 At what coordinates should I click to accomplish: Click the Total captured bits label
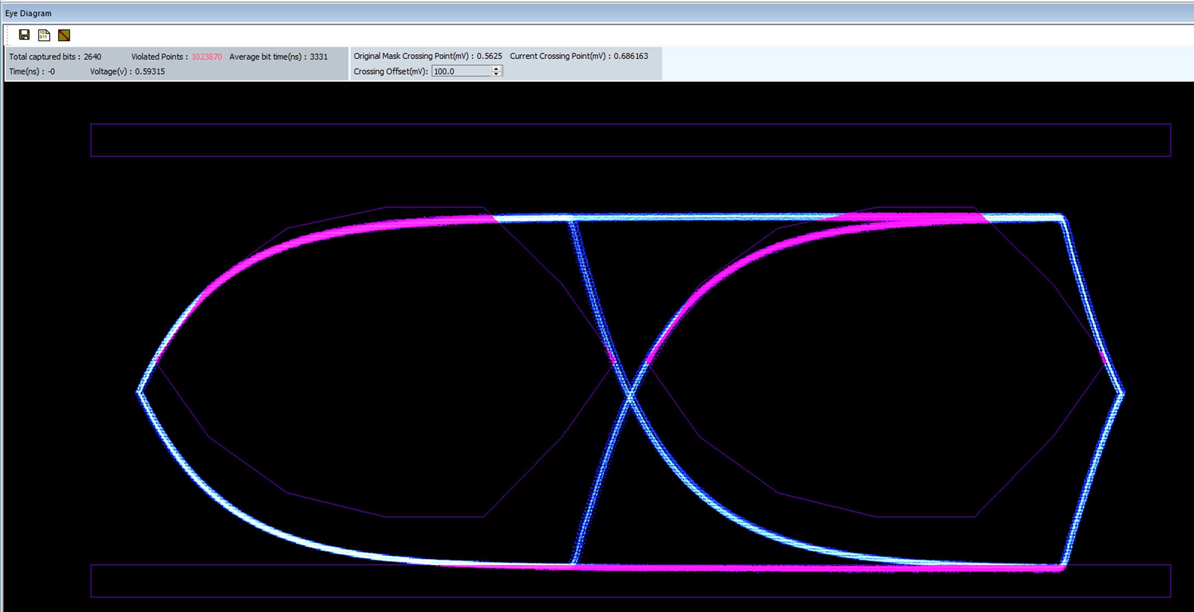(44, 56)
